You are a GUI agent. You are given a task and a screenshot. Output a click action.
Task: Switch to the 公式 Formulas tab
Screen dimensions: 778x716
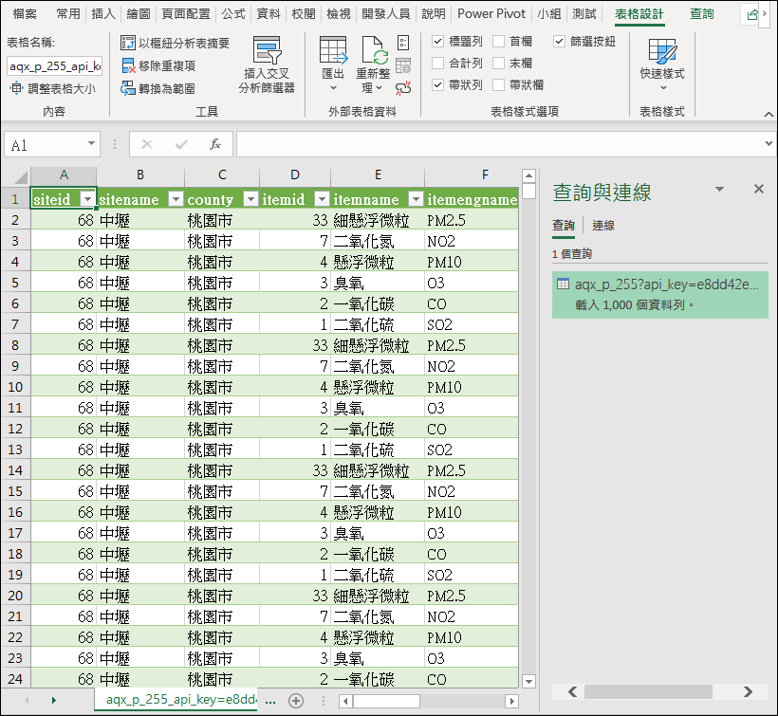point(233,14)
